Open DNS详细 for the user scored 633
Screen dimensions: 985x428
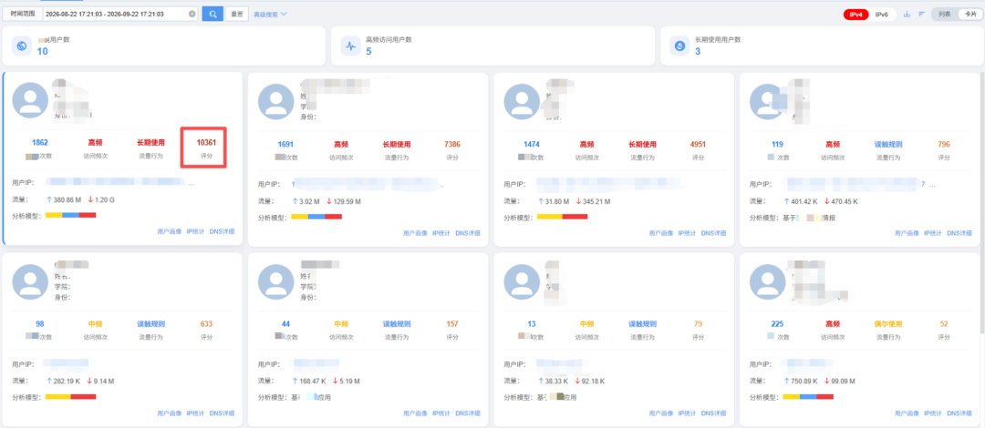222,413
